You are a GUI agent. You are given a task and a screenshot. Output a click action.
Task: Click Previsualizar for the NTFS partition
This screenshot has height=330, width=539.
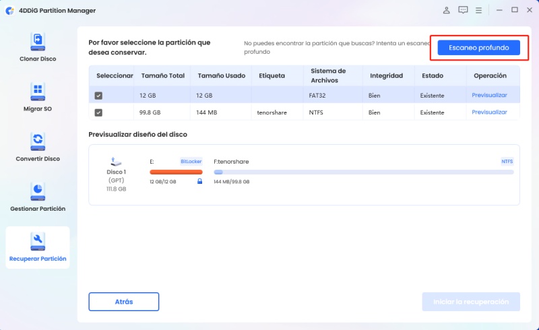point(489,112)
